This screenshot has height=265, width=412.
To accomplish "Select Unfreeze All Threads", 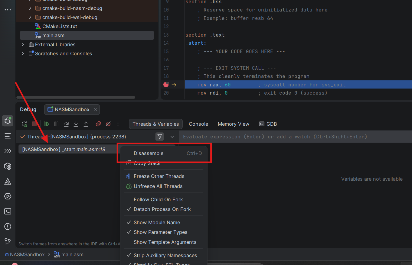I will [164, 186].
